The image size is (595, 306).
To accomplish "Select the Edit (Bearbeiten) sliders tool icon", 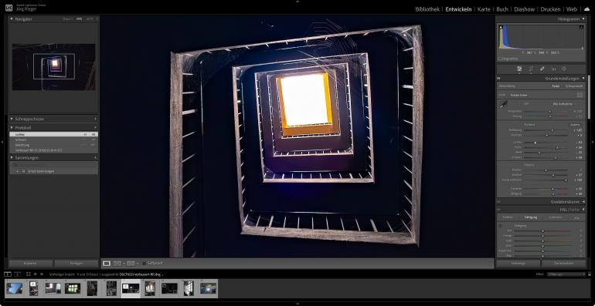I will pyautogui.click(x=519, y=69).
